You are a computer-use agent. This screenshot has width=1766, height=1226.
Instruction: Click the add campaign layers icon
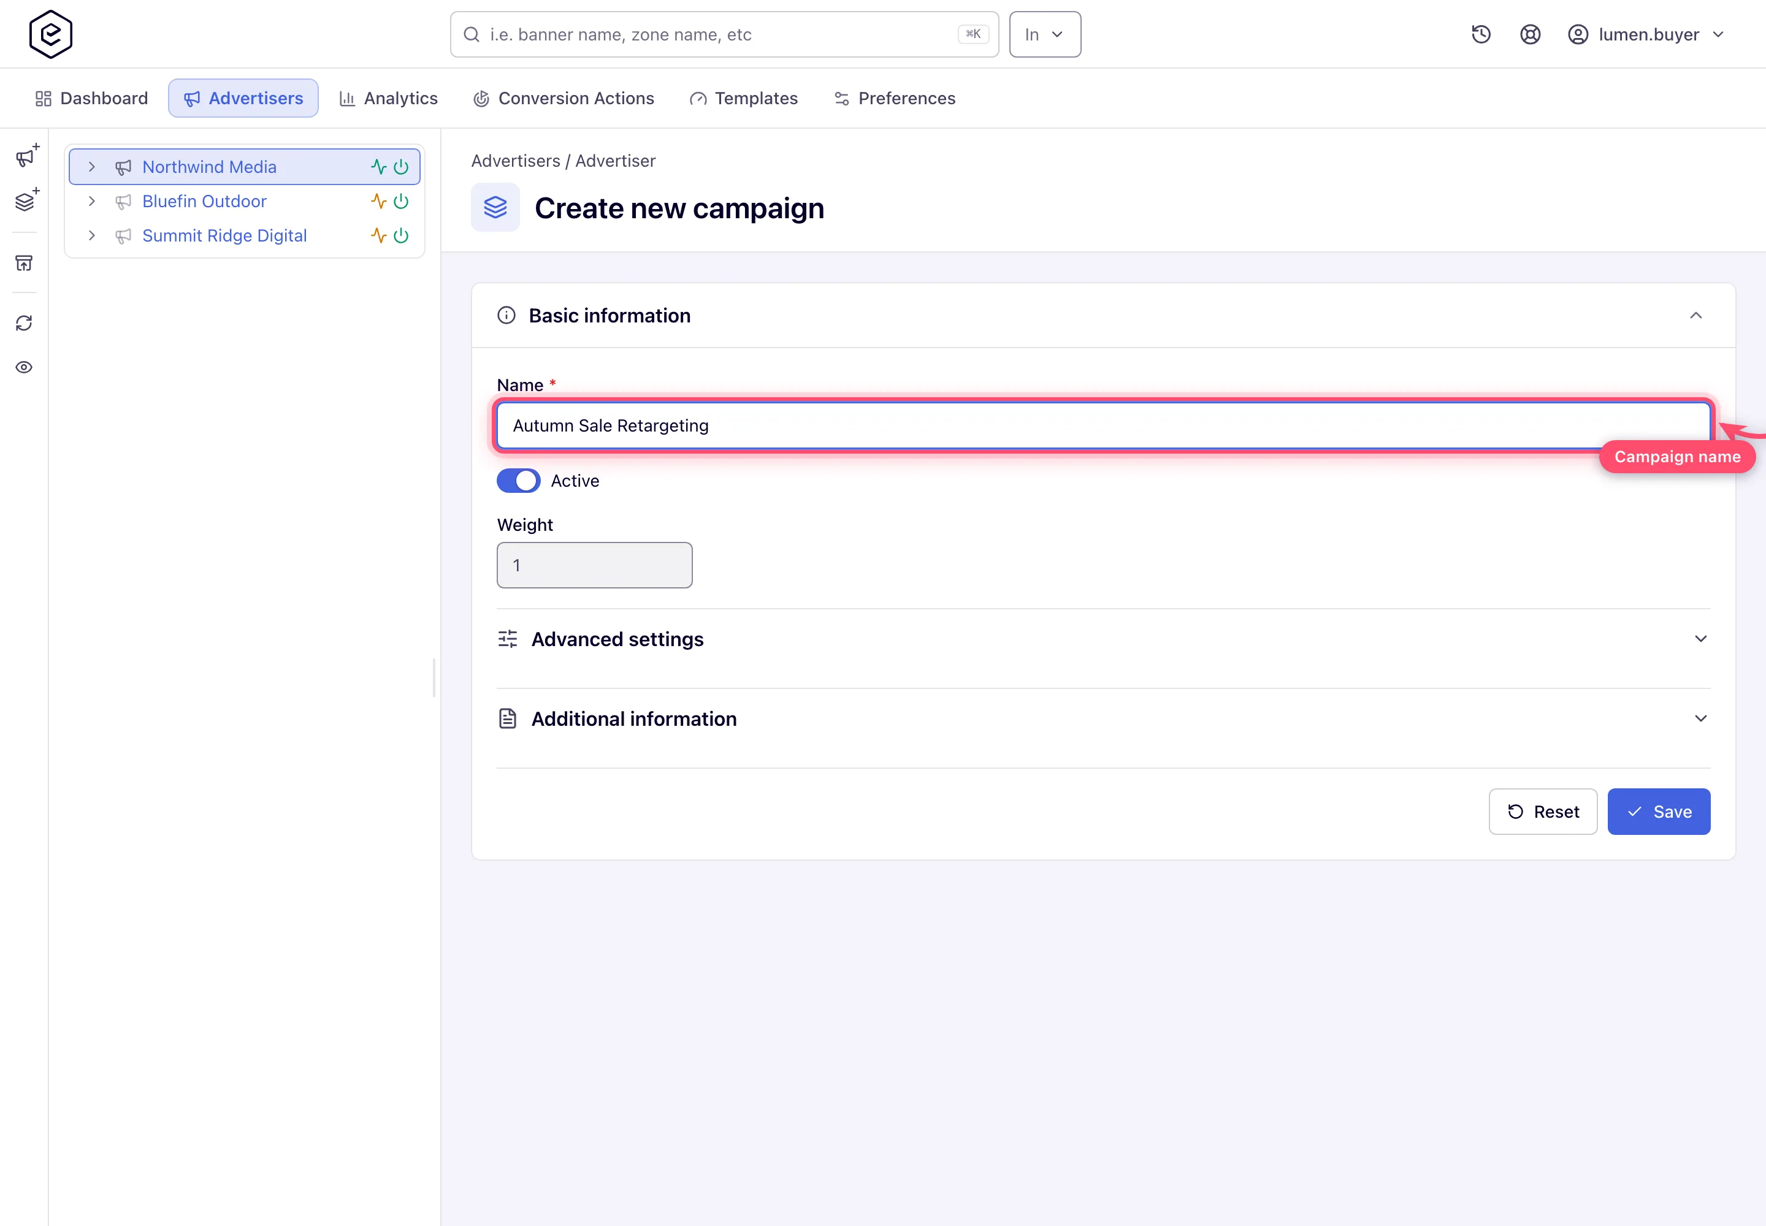(x=27, y=200)
